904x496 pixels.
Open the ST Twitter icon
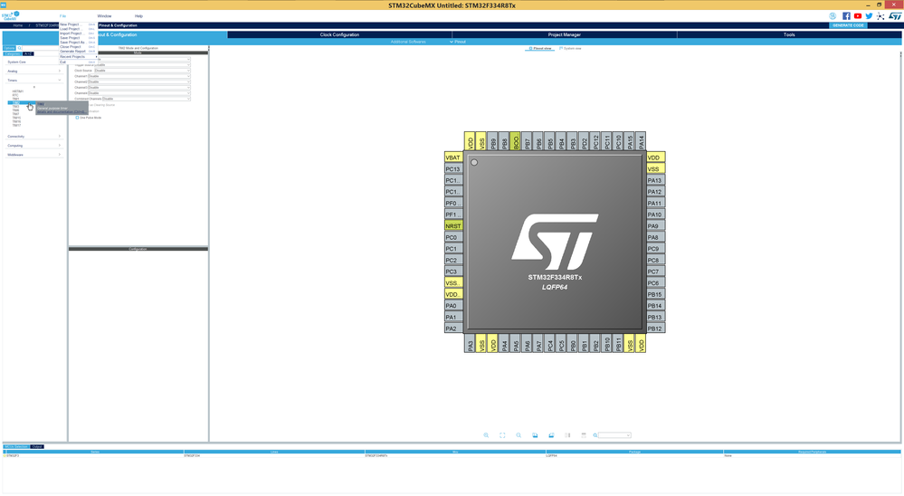[869, 16]
